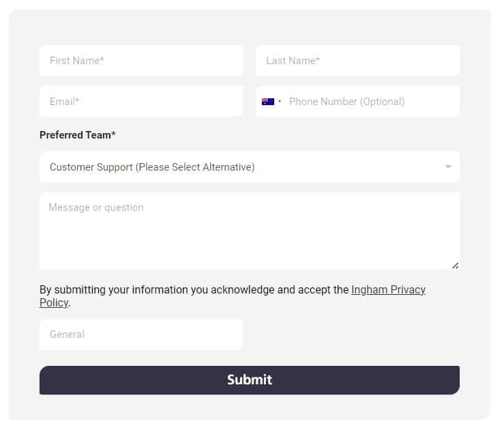The height and width of the screenshot is (430, 504).
Task: Click the Preferred Team label
Action: click(75, 135)
